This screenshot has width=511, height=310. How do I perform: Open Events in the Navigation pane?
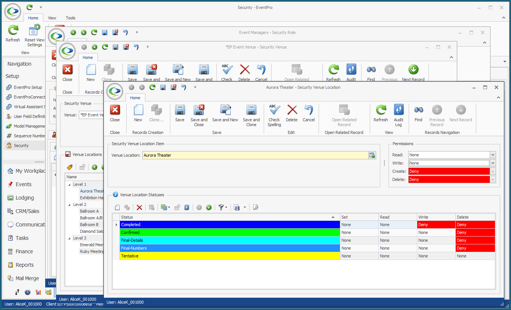(x=24, y=184)
